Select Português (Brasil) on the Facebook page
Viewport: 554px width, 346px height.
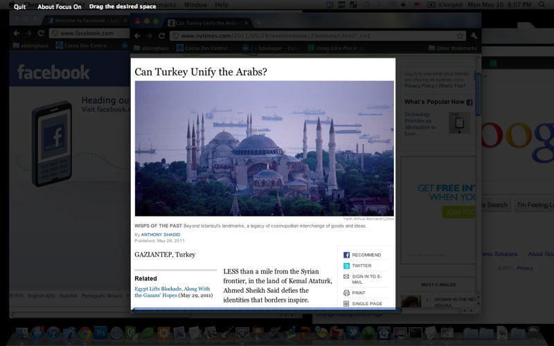(102, 296)
